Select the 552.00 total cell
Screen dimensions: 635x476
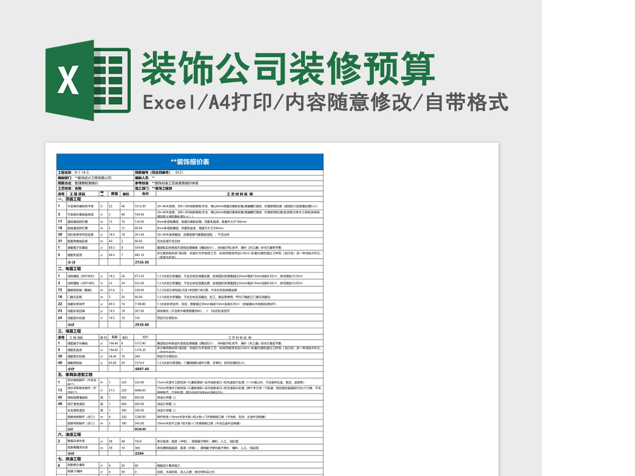[x=144, y=283]
